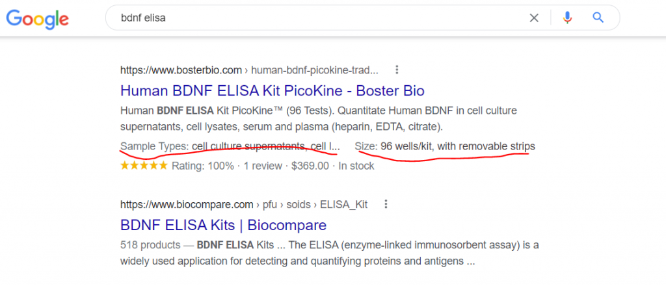Click the Sample Types label text
The width and height of the screenshot is (666, 286).
tap(155, 147)
